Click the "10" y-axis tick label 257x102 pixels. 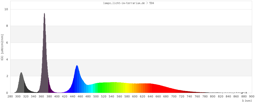pyautogui.click(x=6, y=9)
